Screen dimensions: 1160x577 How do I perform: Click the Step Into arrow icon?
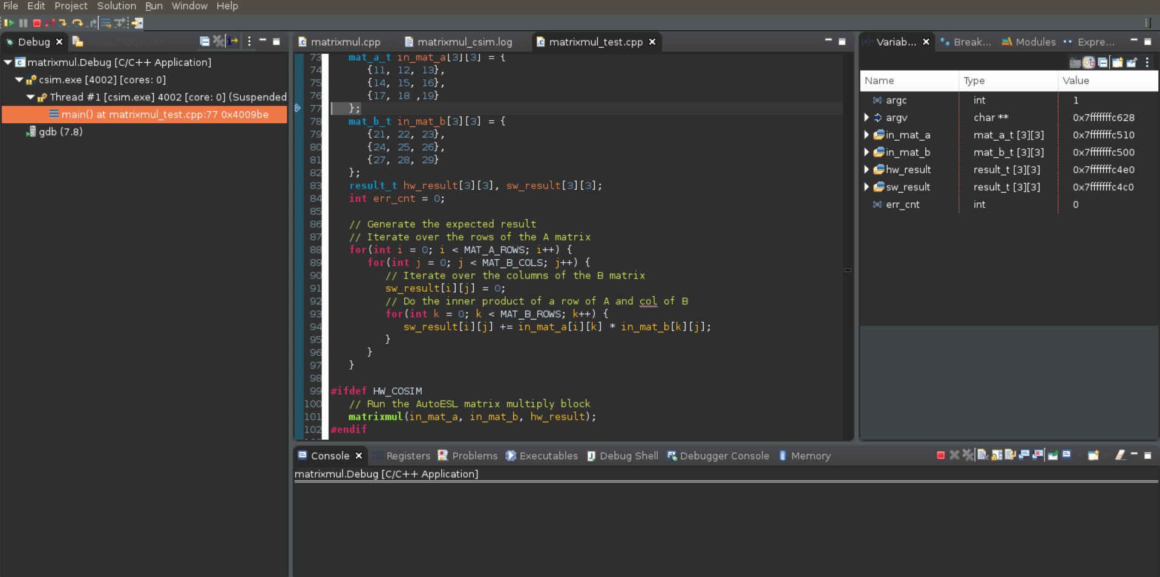point(63,23)
